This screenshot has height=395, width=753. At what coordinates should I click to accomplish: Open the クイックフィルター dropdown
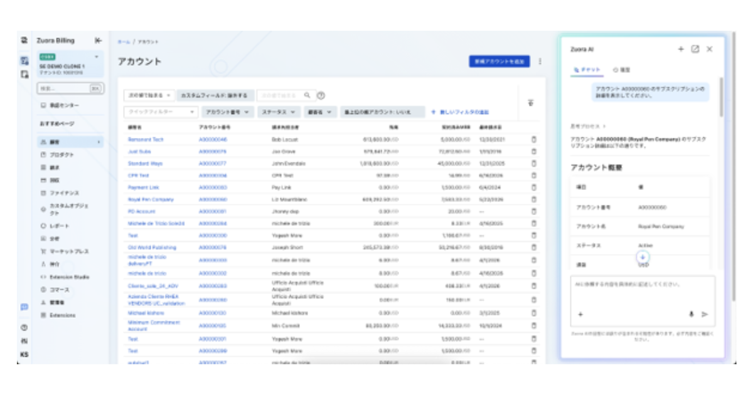[161, 112]
